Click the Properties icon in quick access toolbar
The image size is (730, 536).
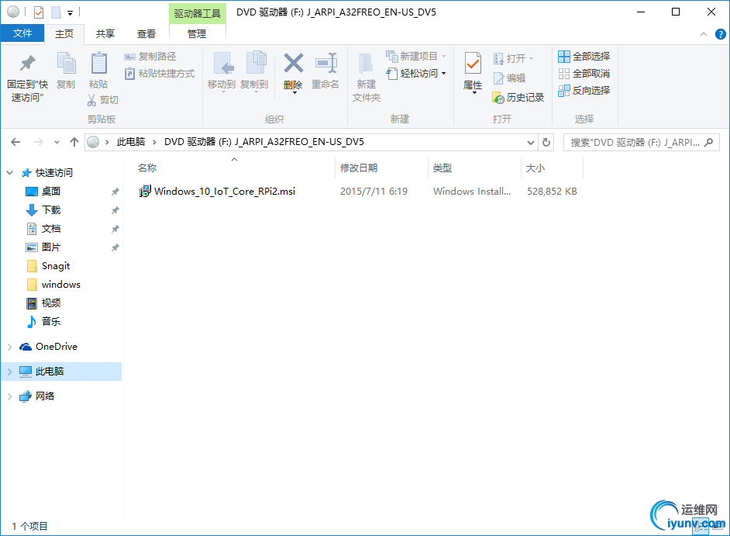(x=39, y=12)
